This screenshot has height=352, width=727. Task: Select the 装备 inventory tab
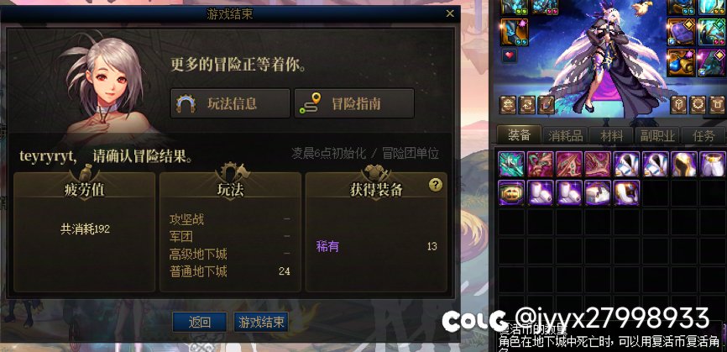pyautogui.click(x=519, y=135)
